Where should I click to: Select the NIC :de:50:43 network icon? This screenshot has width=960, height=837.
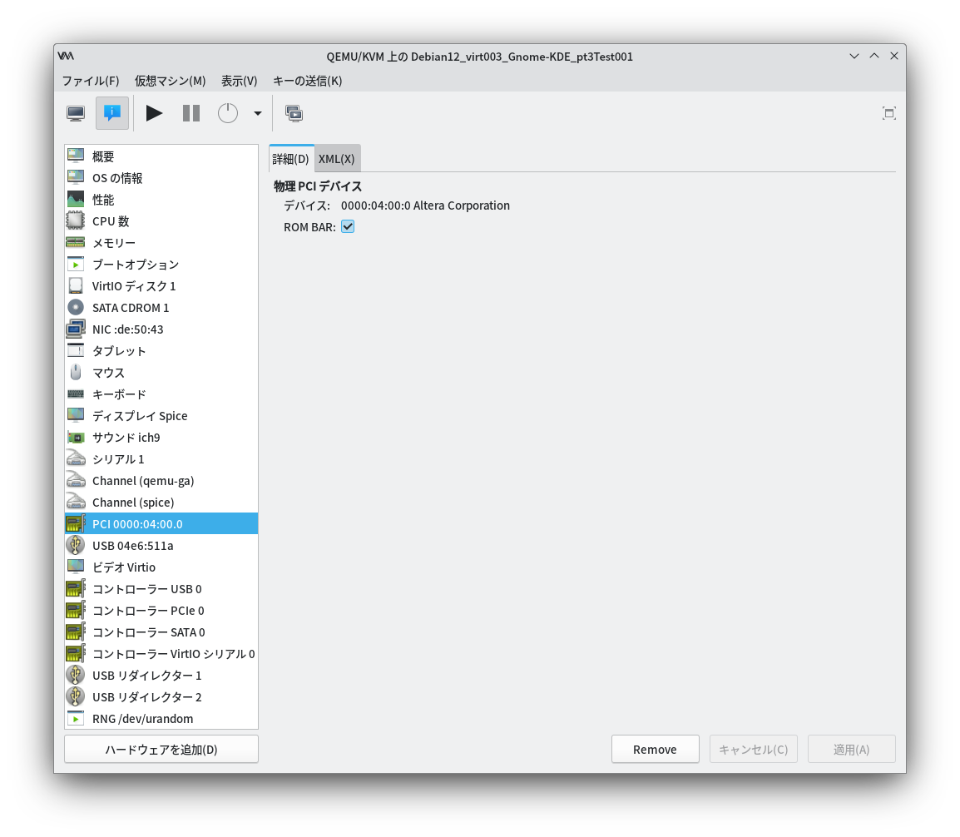tap(76, 329)
